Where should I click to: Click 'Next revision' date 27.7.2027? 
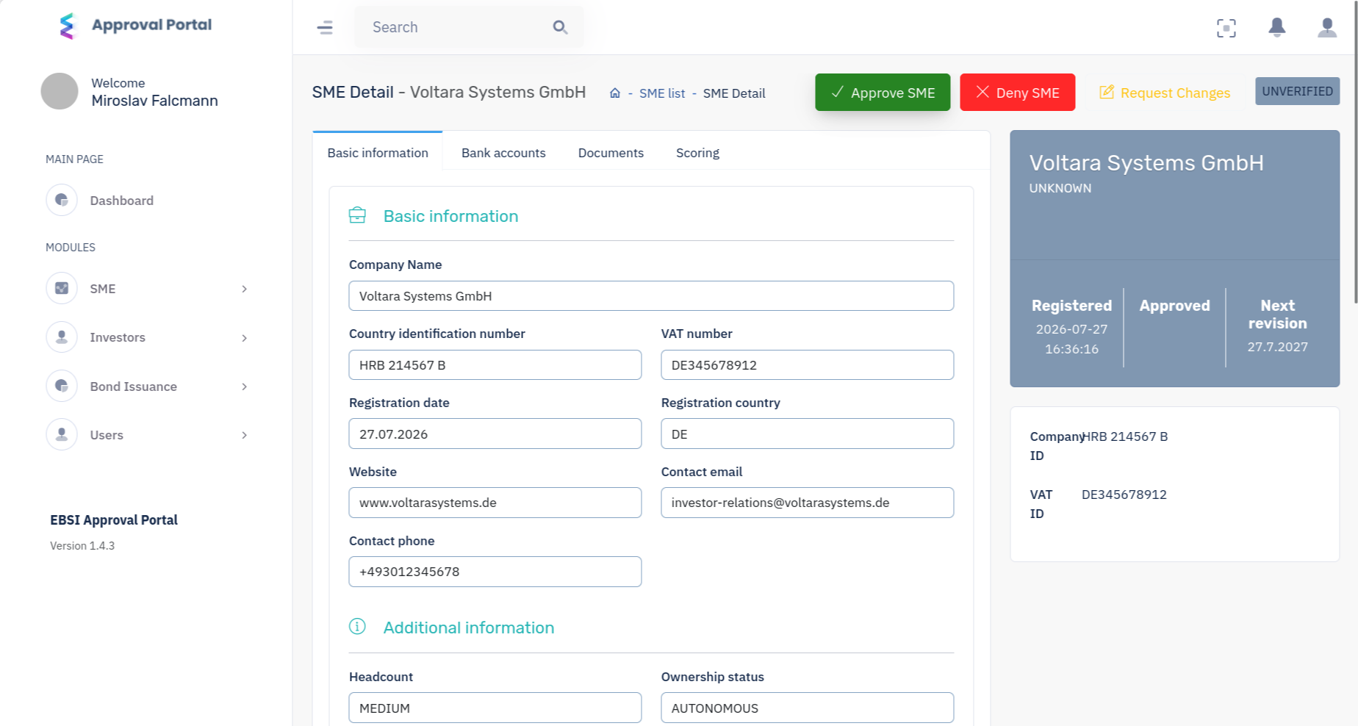click(1277, 347)
